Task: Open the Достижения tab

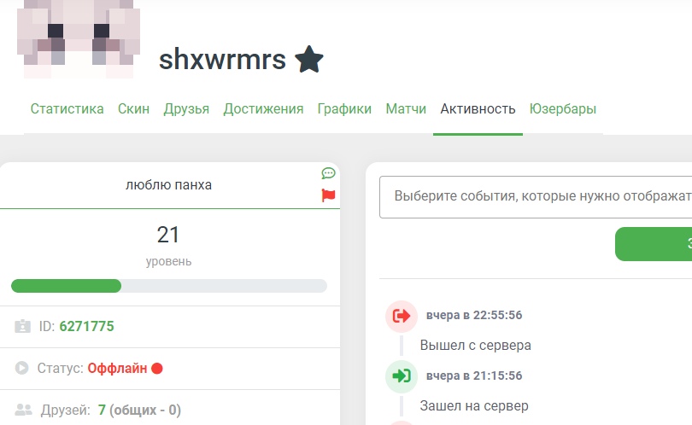Action: (263, 109)
